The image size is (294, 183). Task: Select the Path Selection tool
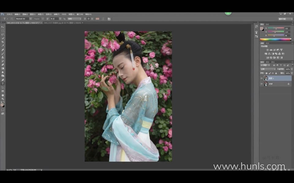coord(3,88)
